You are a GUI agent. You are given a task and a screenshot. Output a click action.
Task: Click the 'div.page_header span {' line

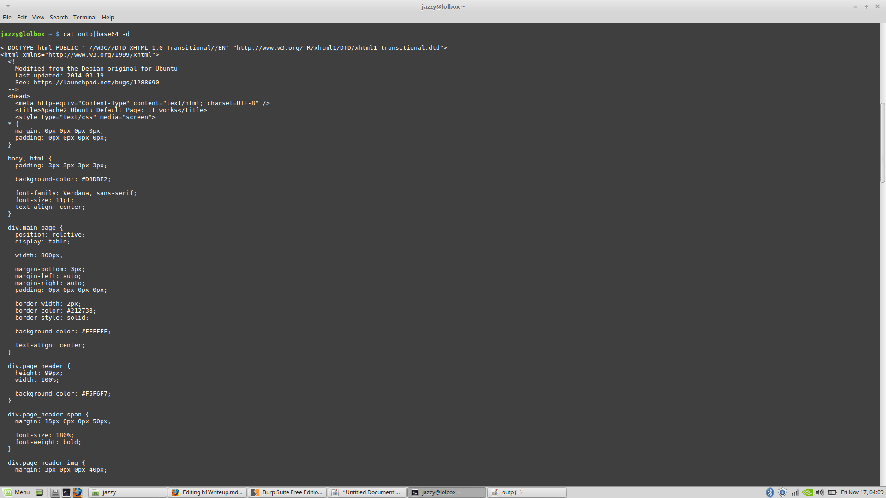[x=48, y=415]
